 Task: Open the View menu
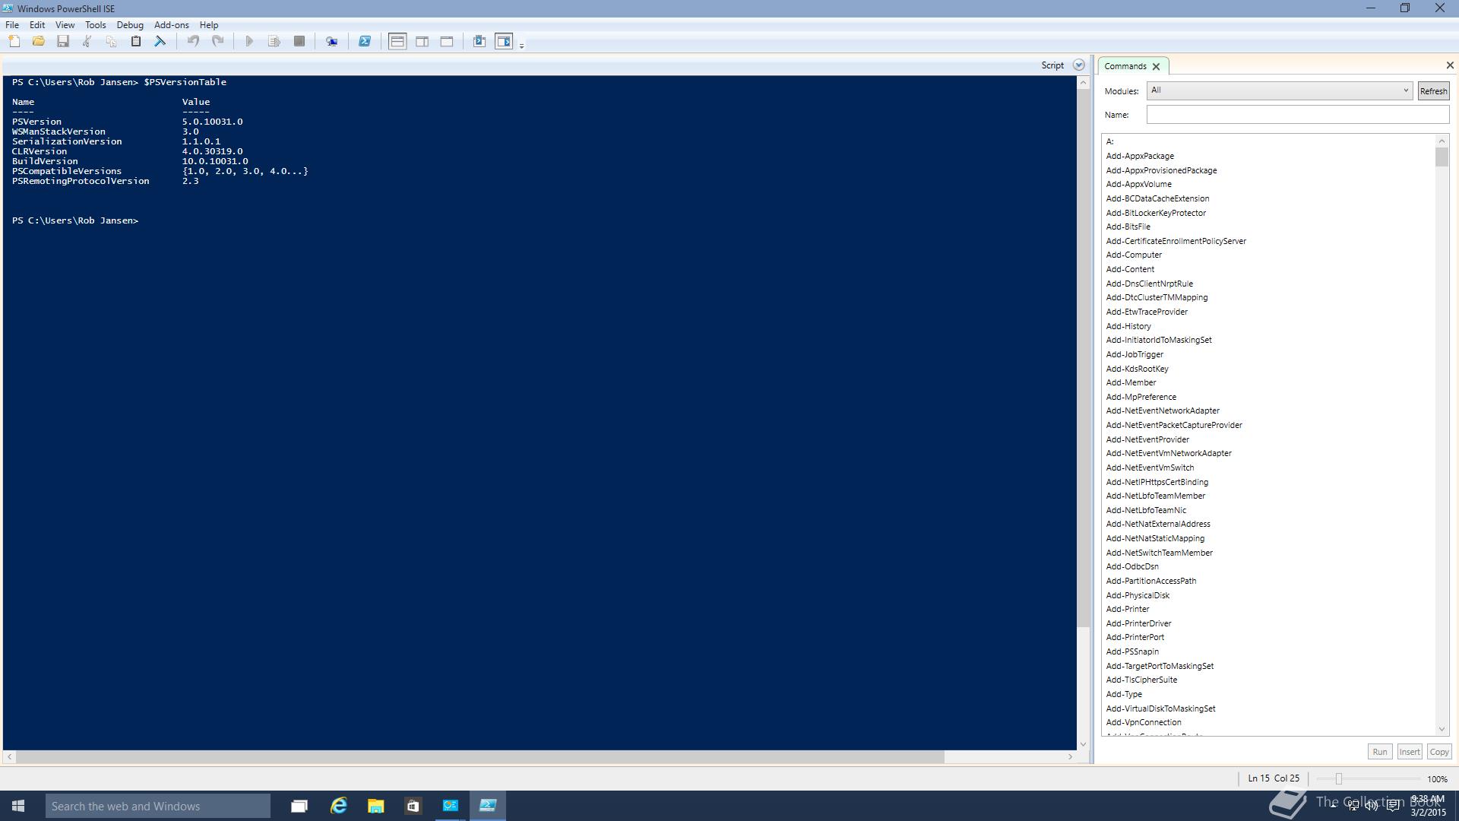pyautogui.click(x=65, y=25)
